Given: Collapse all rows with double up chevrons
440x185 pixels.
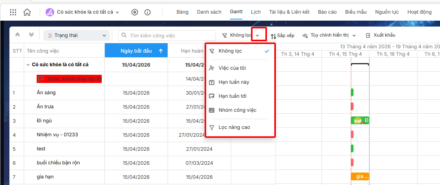Looking at the screenshot, I should (x=18, y=35).
